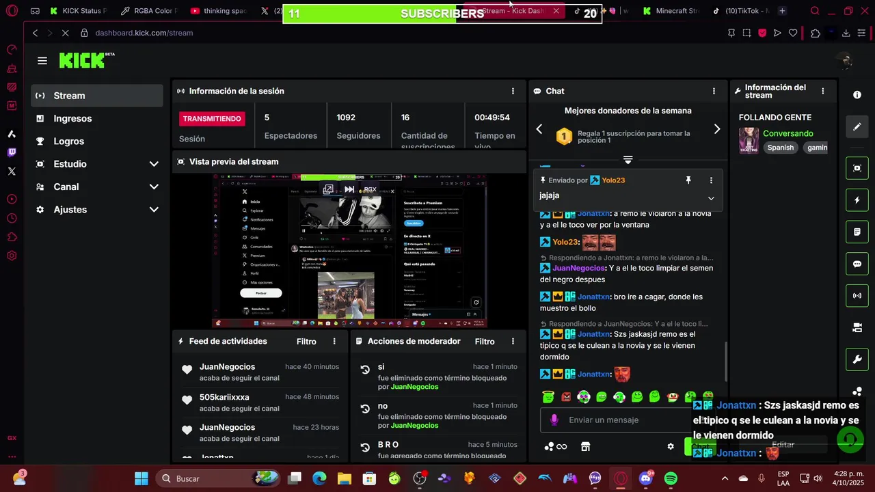The height and width of the screenshot is (492, 875).
Task: Open the X icon in the Opera sidebar
Action: click(x=12, y=172)
